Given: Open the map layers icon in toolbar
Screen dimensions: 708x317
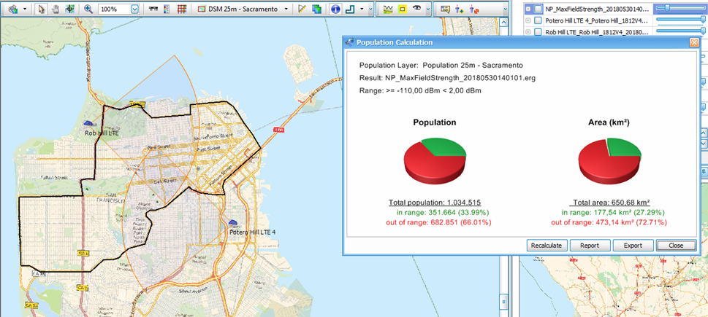Looking at the screenshot, I should 13,9.
